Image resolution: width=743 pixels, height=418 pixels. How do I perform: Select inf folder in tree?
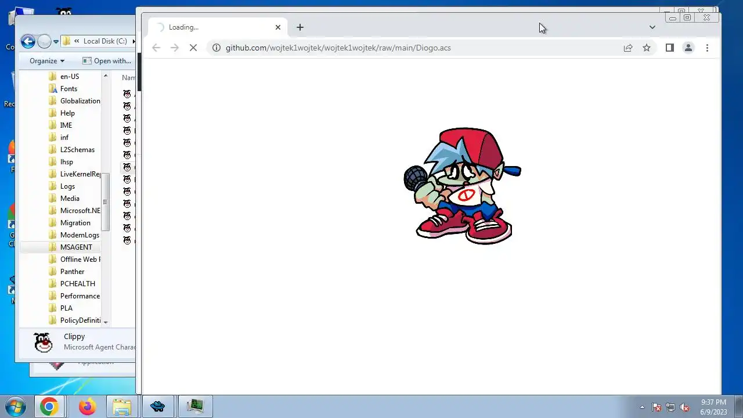[64, 138]
